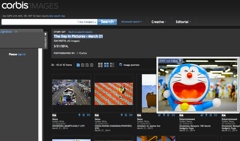Click the Corbis Images logo
The width and height of the screenshot is (240, 141).
click(30, 6)
